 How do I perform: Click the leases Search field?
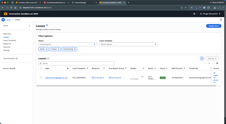(x=76, y=63)
